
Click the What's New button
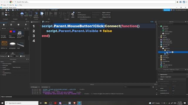[167, 10]
